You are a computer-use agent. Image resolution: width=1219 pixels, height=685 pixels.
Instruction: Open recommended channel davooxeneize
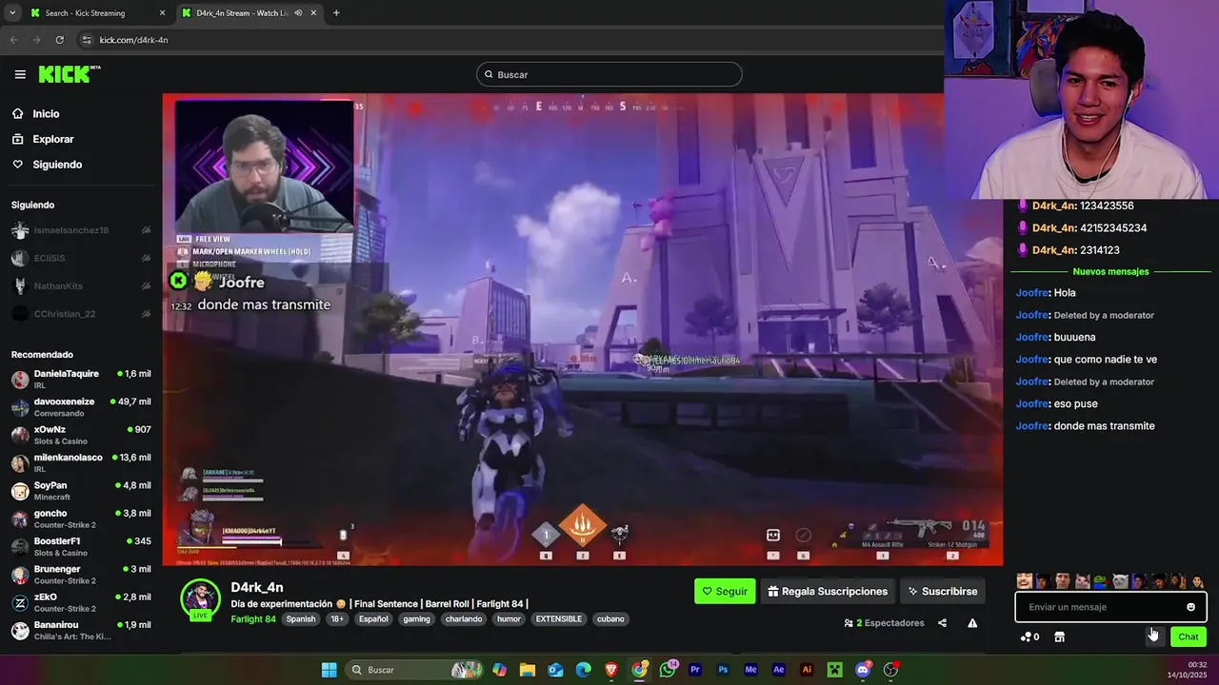pos(81,407)
